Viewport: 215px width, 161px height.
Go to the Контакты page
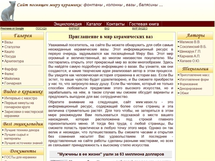click(115, 24)
